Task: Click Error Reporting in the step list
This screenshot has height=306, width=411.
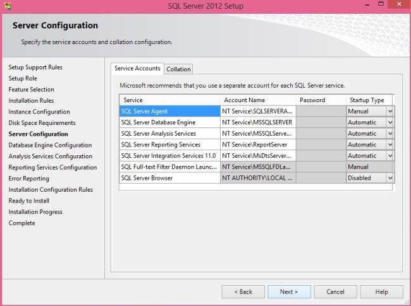Action: (29, 179)
